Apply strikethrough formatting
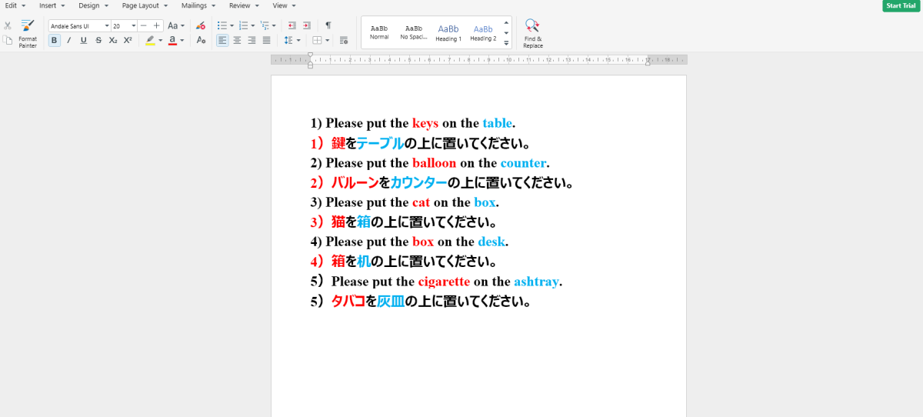The height and width of the screenshot is (417, 923). 98,40
